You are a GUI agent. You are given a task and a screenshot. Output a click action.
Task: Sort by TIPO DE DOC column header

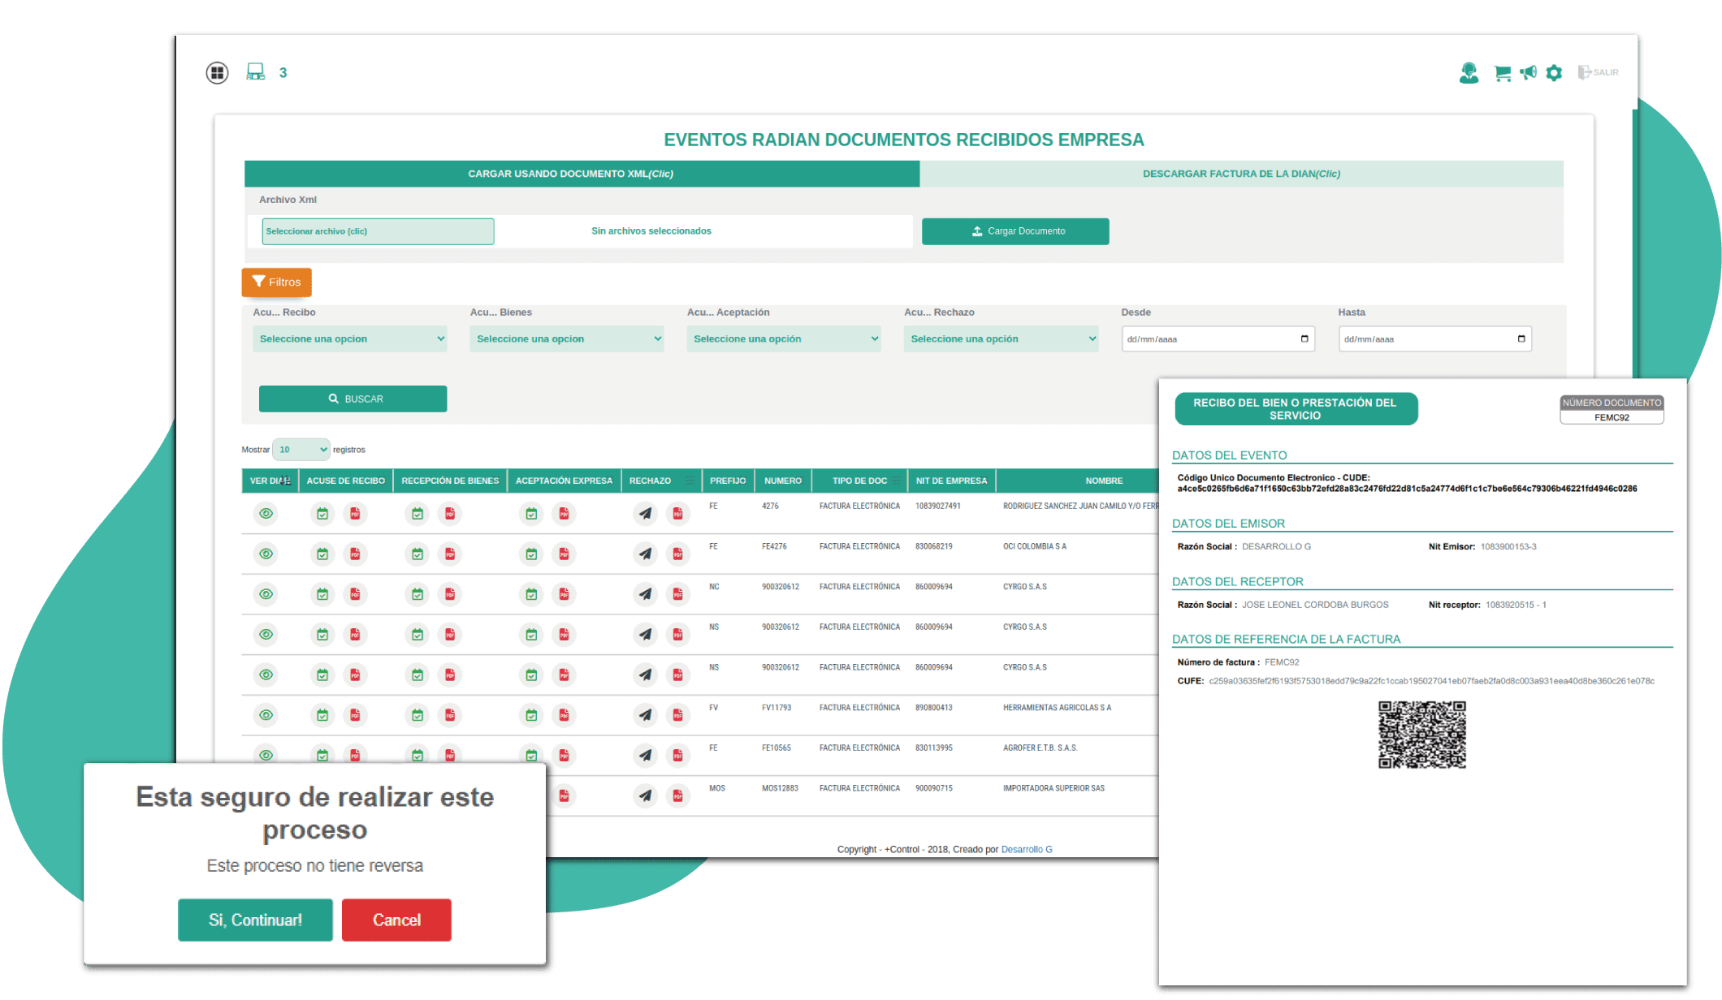coord(859,481)
